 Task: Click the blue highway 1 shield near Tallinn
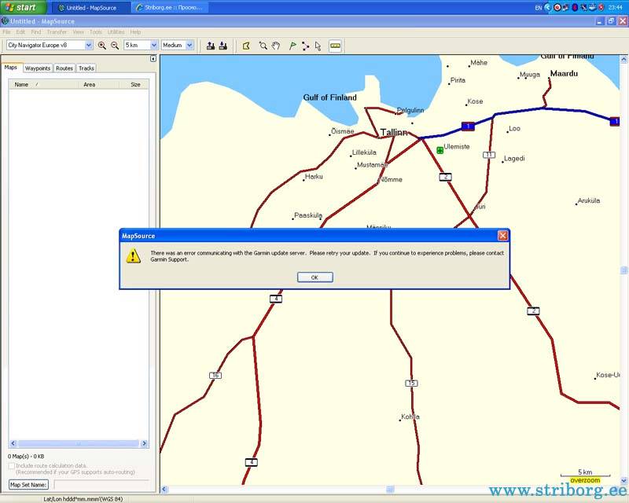tap(468, 126)
